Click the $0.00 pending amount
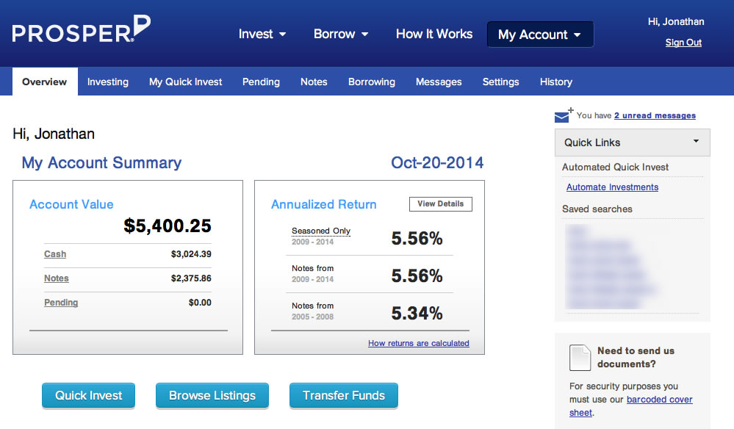This screenshot has width=734, height=429. click(200, 303)
